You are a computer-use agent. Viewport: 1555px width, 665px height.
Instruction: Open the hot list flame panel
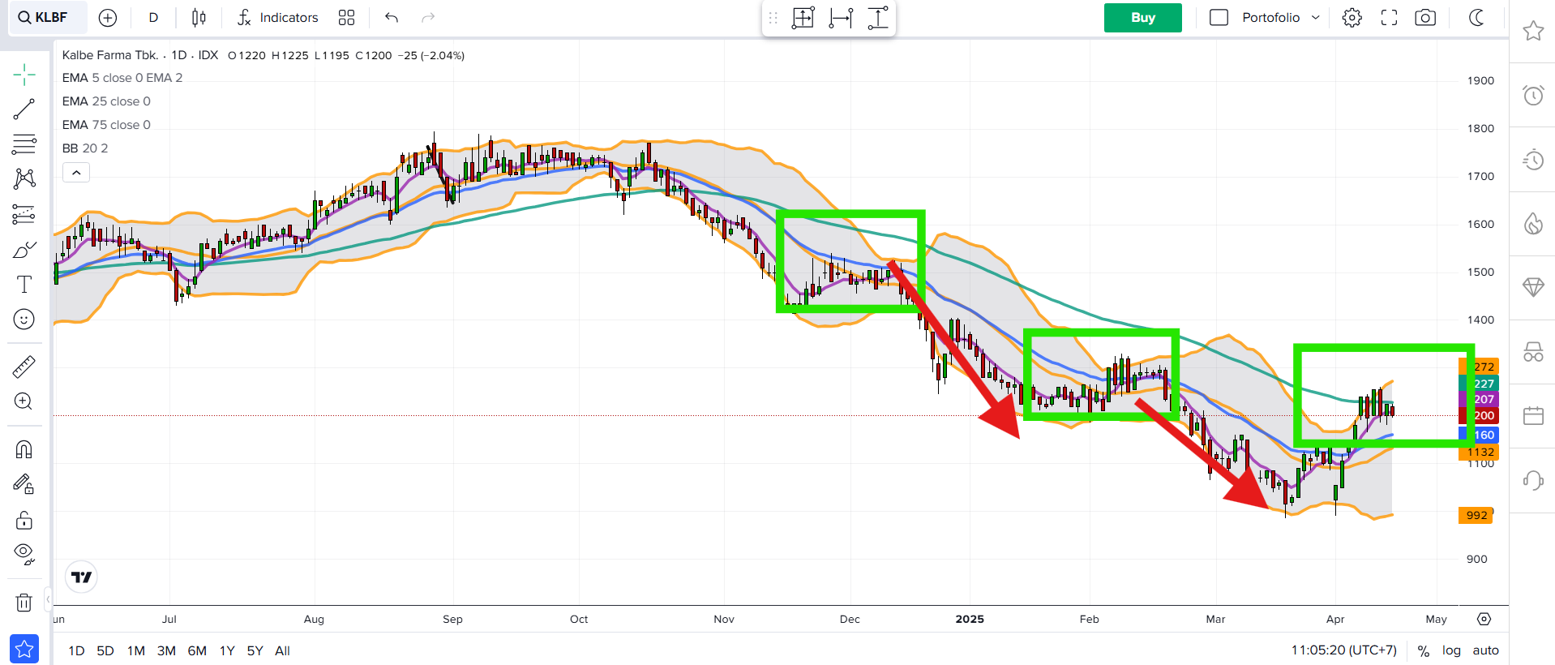(1533, 224)
